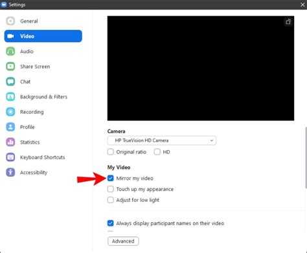The width and height of the screenshot is (307, 253).
Task: Go to Share Screen settings
Action: click(x=43, y=67)
